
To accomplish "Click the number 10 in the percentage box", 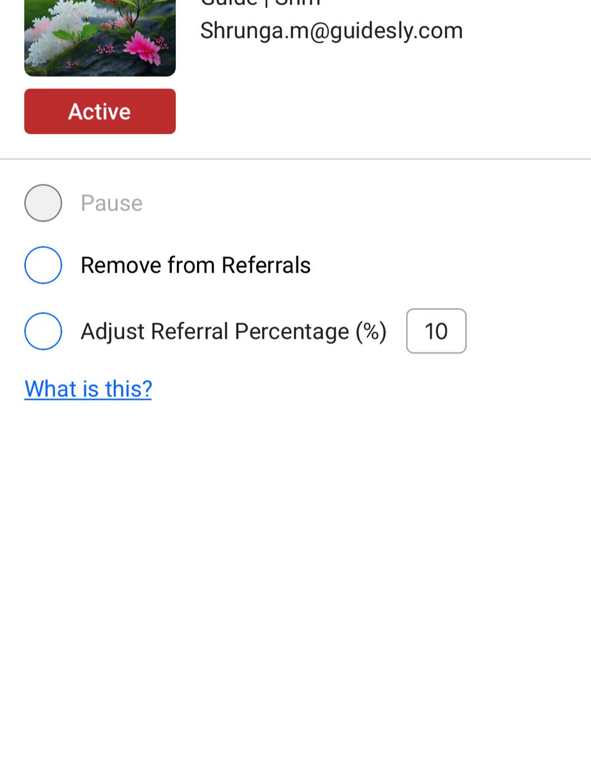I will pyautogui.click(x=436, y=331).
